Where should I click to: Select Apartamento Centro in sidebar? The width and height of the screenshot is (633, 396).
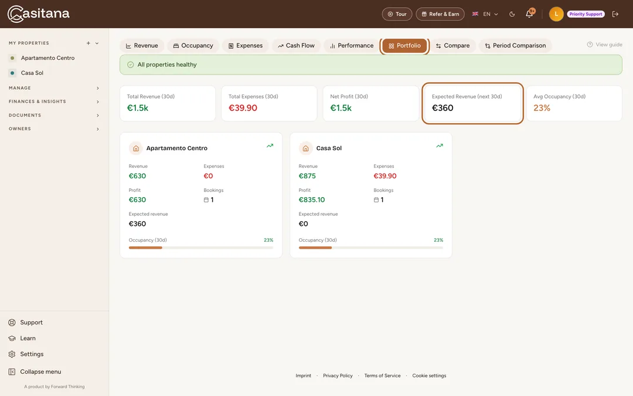pyautogui.click(x=47, y=58)
